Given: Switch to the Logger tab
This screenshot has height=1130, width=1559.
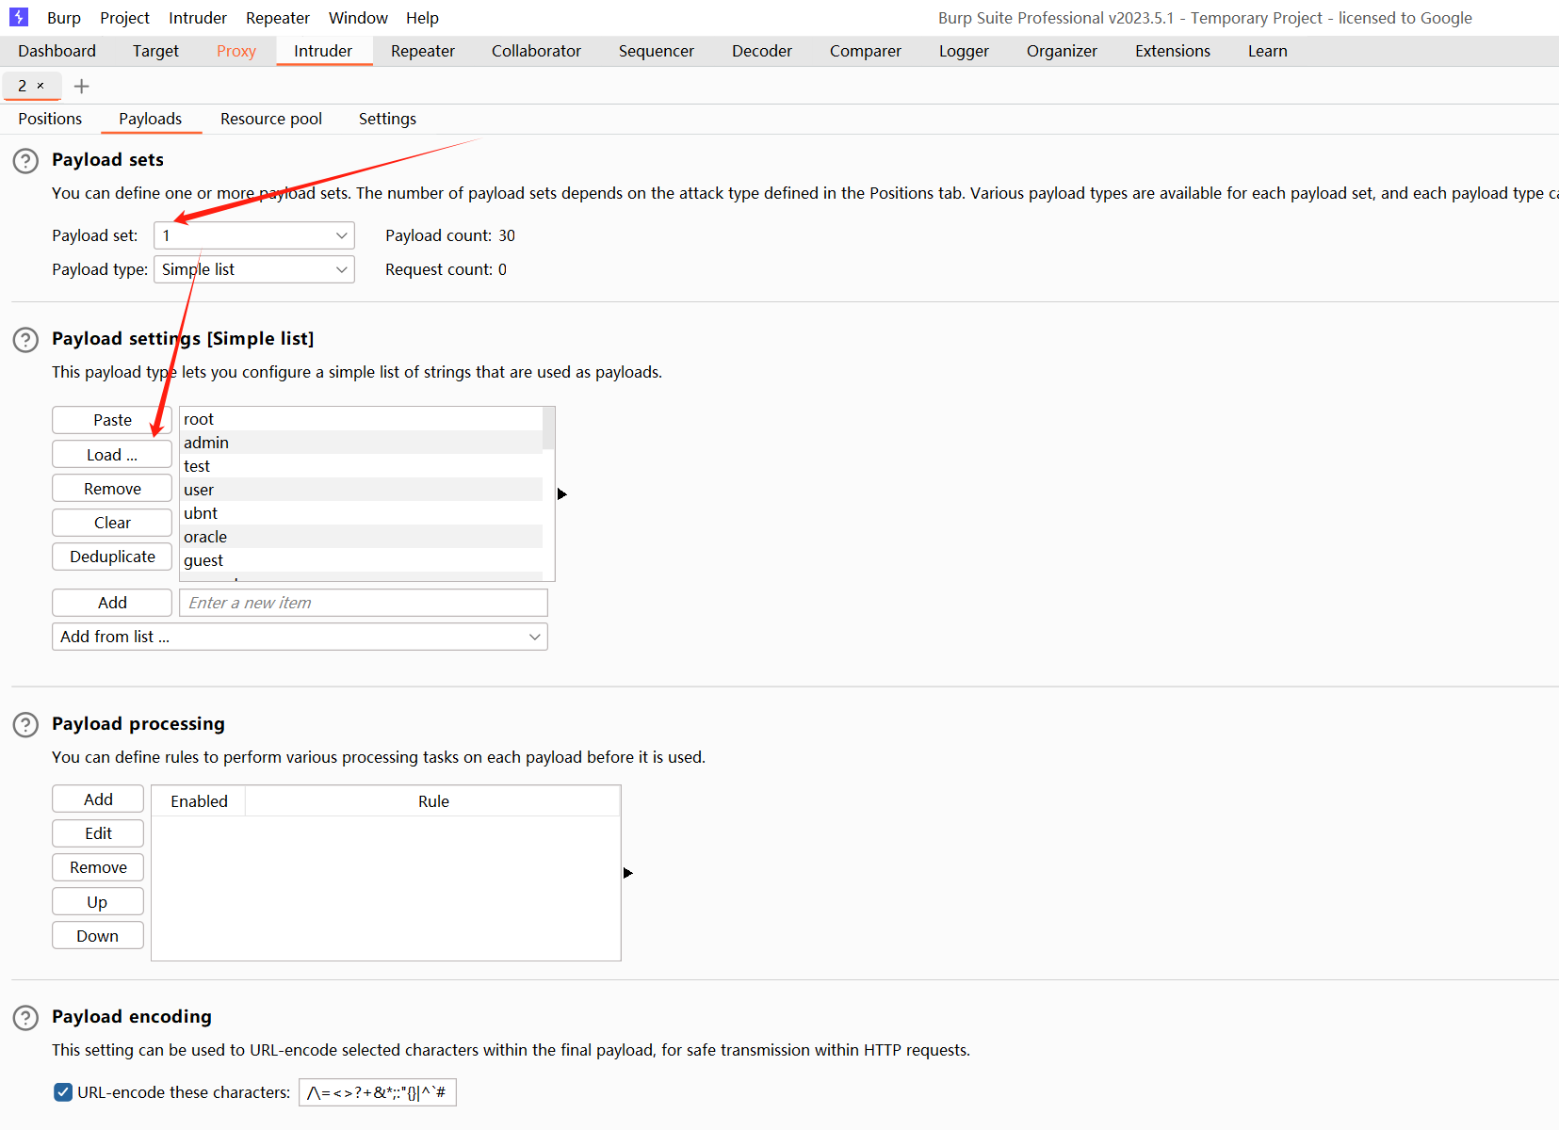Looking at the screenshot, I should tap(964, 51).
